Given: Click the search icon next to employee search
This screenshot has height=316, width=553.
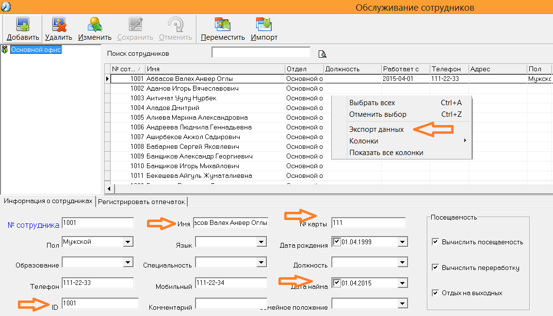Looking at the screenshot, I should [323, 54].
